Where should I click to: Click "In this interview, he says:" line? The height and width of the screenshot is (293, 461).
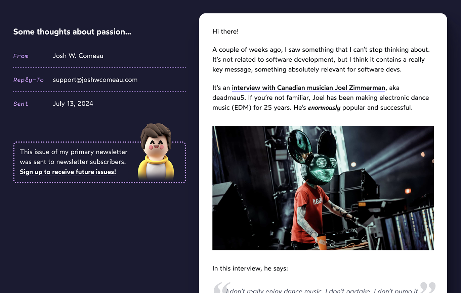point(250,269)
